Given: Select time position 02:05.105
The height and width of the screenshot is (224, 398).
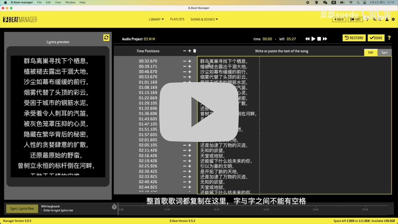Looking at the screenshot, I should click(148, 145).
